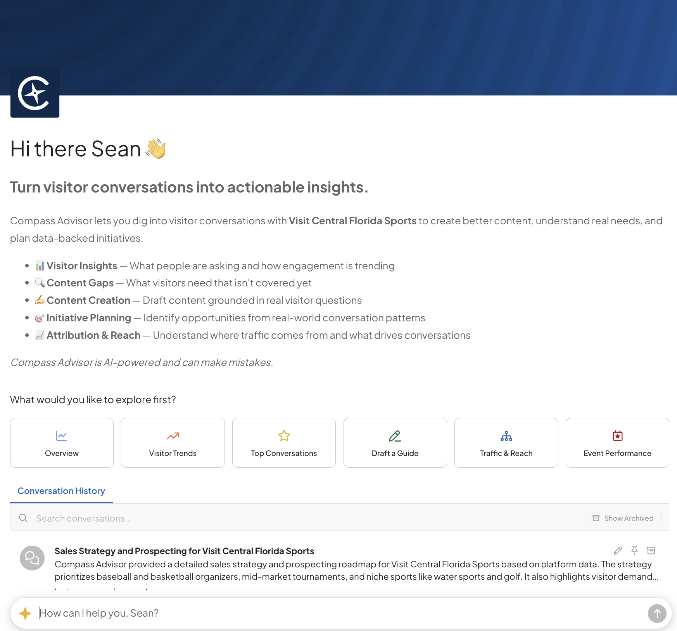Click the 'Hi there Sean' heading
This screenshot has width=677, height=631.
click(89, 149)
